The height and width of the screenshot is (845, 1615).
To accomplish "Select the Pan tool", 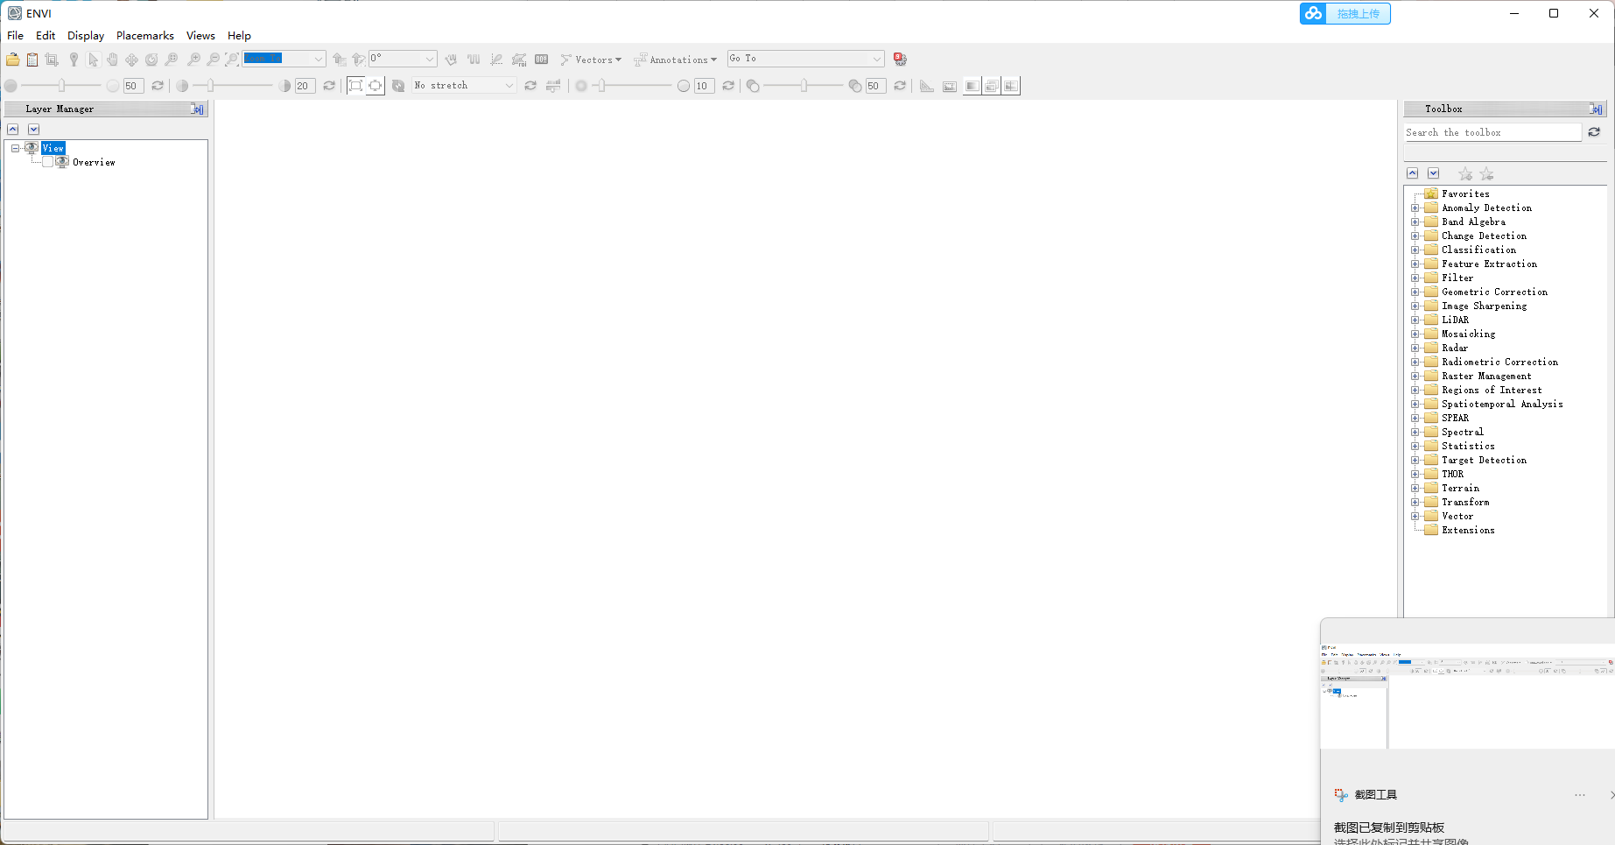I will (x=113, y=59).
